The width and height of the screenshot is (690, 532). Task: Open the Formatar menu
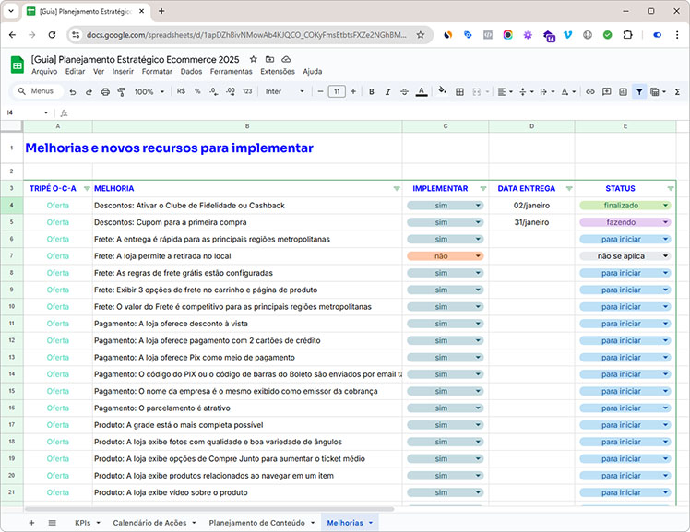tap(157, 71)
